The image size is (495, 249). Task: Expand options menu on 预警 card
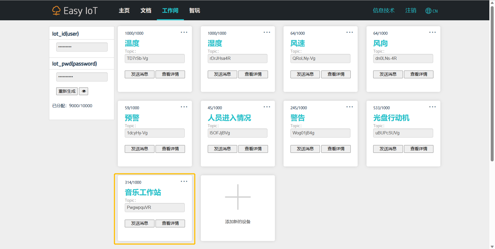pos(184,107)
